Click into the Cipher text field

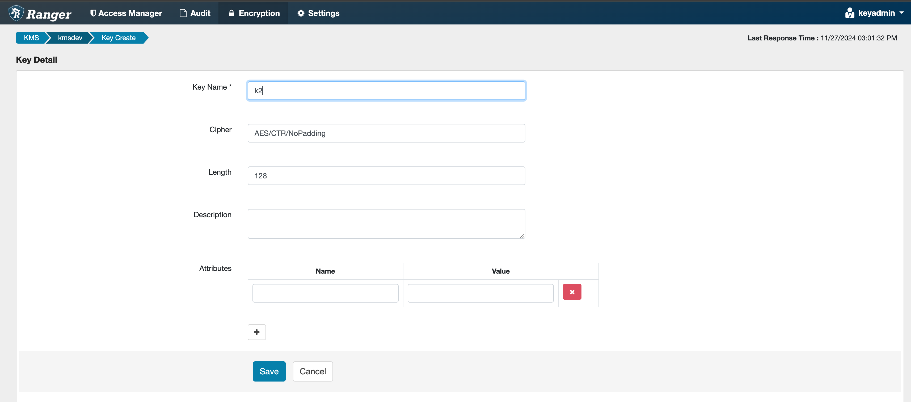pyautogui.click(x=386, y=133)
